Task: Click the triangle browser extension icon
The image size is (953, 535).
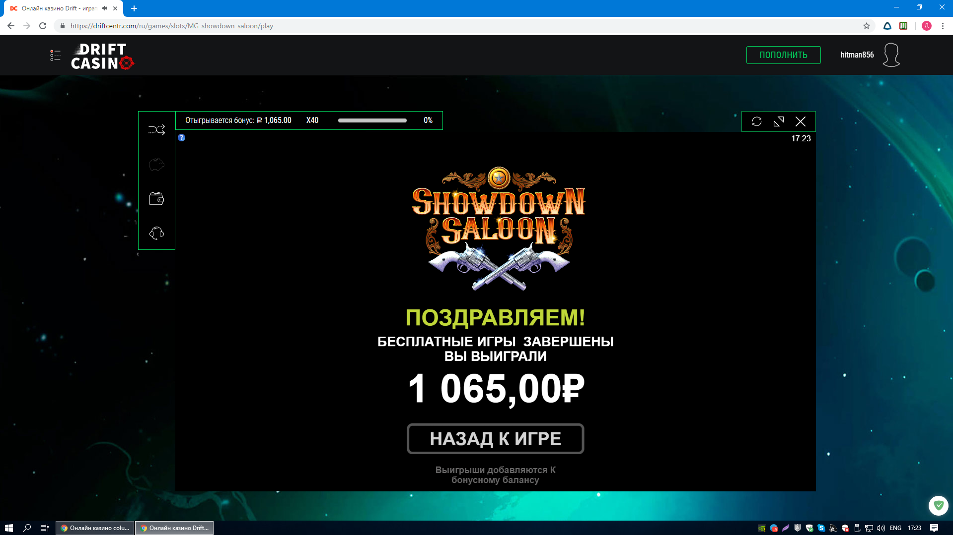Action: pos(887,26)
